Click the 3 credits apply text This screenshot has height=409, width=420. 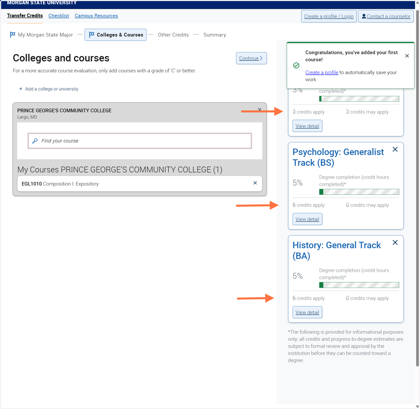[x=309, y=112]
